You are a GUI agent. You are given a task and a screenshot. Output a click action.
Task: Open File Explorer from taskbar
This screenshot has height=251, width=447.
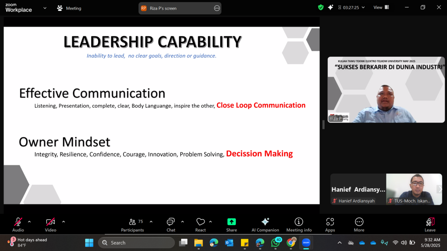[x=199, y=243]
